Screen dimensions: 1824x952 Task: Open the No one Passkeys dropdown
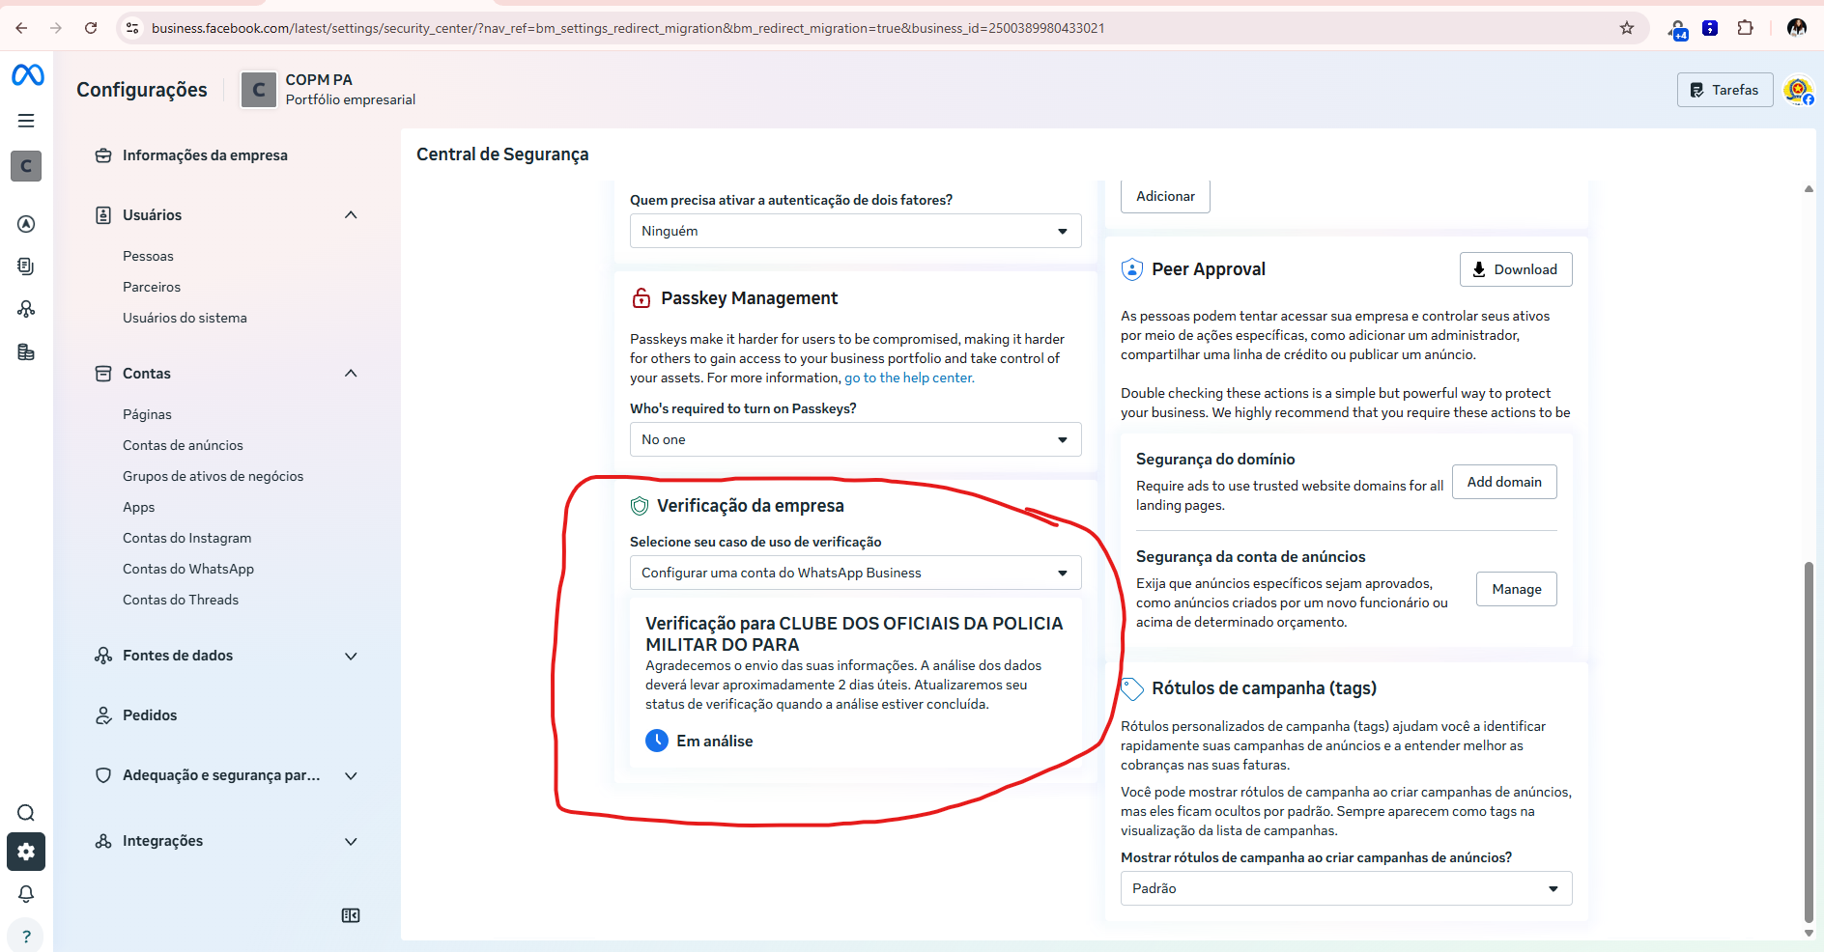855,439
